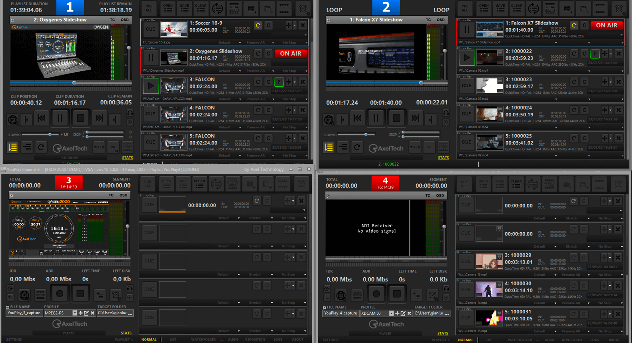Toggle the yellow loop on Soccer 16-9 clip
Screen dimensions: 632x343
(x=258, y=25)
